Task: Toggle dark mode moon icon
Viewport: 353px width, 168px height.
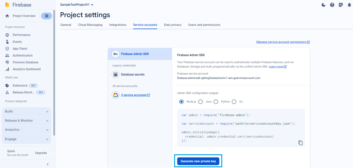Action: (x=324, y=5)
